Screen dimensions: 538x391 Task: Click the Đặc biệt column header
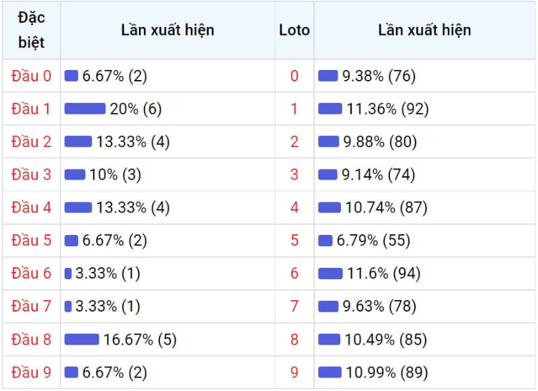31,30
